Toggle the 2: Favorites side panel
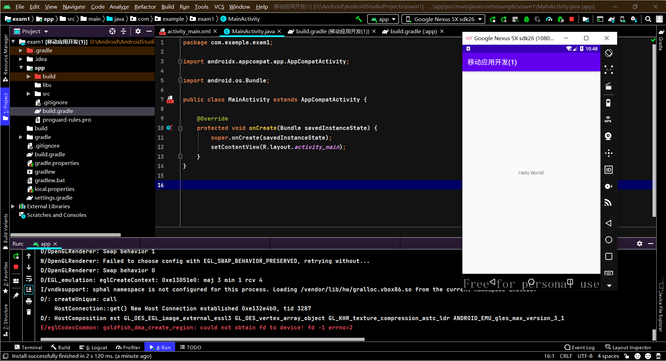 (5, 277)
